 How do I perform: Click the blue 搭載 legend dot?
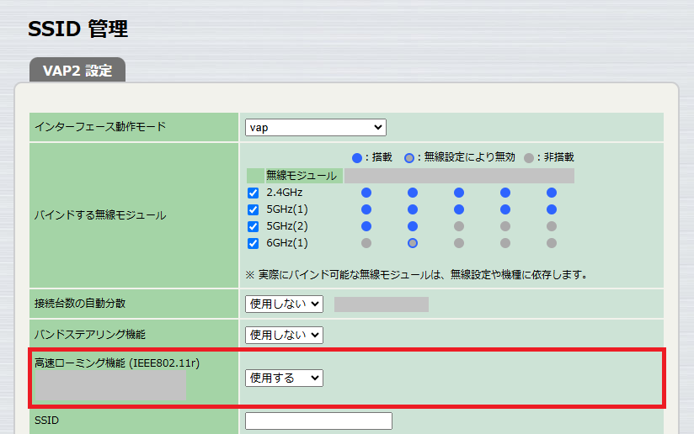[357, 158]
